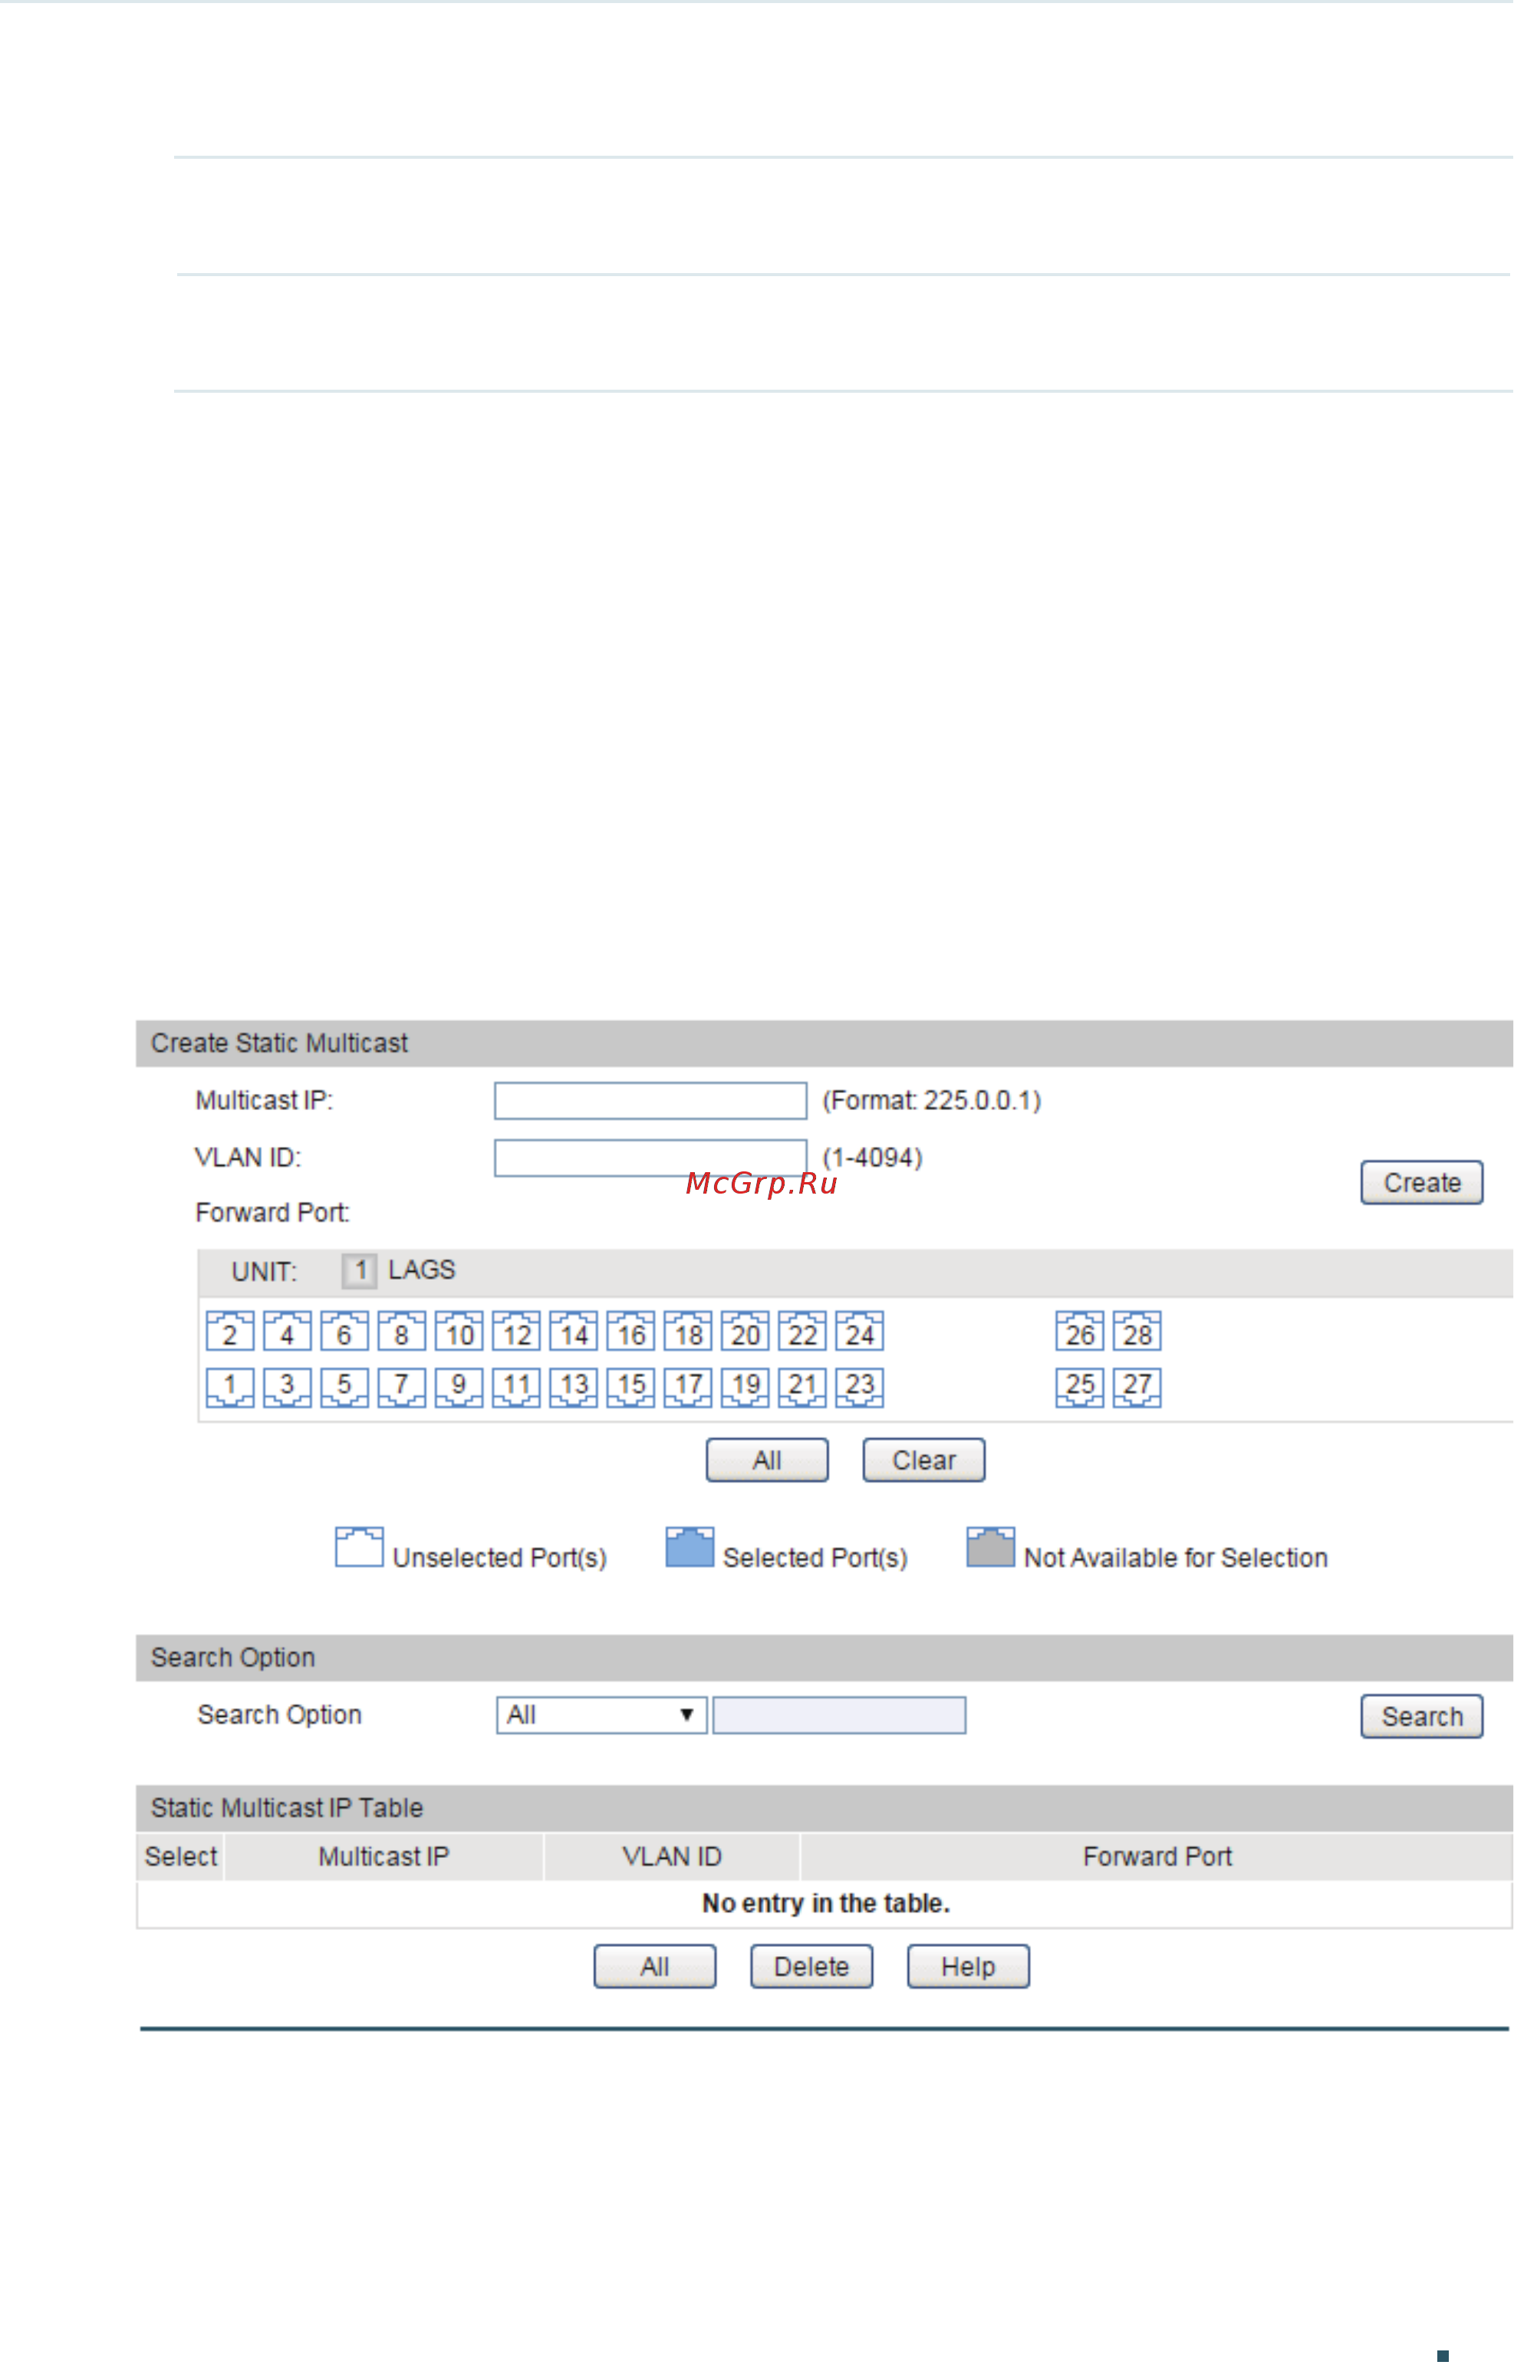Screen dimensions: 1514x2365
Task: Select forward port 2
Action: click(x=230, y=1332)
